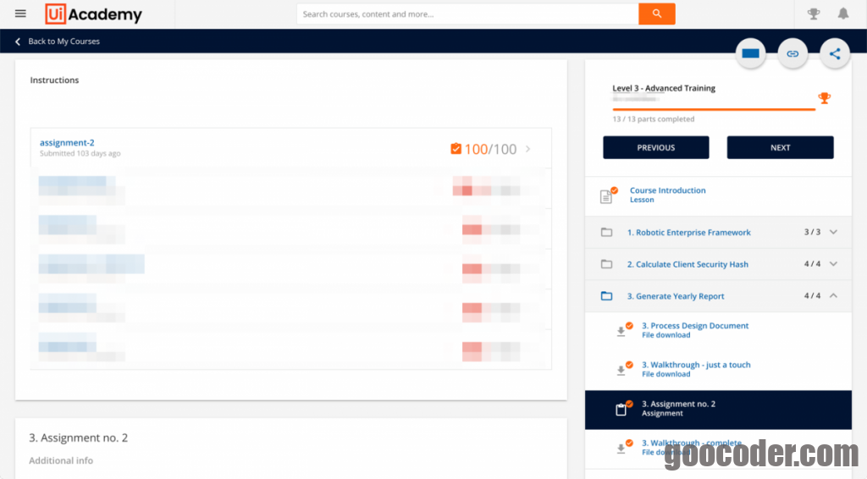Open 3. Process Design Document download
The height and width of the screenshot is (479, 867).
(694, 326)
